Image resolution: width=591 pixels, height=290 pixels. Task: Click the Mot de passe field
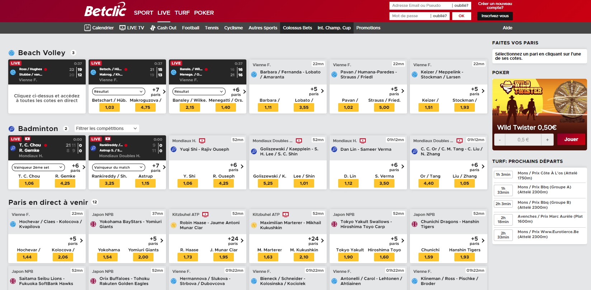click(x=410, y=16)
